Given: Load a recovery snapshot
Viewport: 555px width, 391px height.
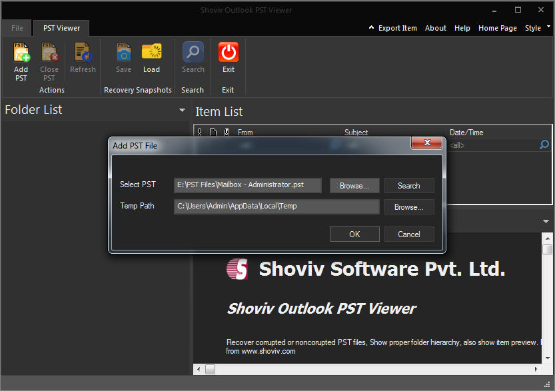Looking at the screenshot, I should click(x=151, y=52).
